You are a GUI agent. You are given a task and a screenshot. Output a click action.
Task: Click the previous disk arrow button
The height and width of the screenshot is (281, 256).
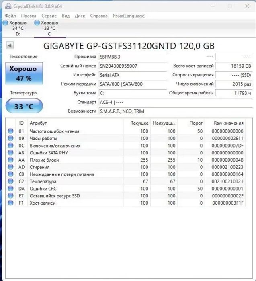pos(10,45)
